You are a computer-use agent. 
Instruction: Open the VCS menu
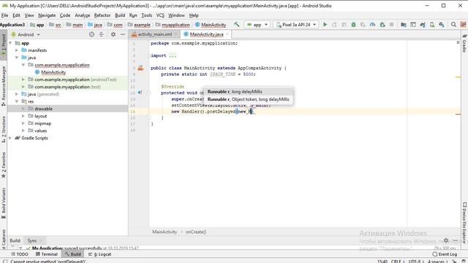point(160,15)
